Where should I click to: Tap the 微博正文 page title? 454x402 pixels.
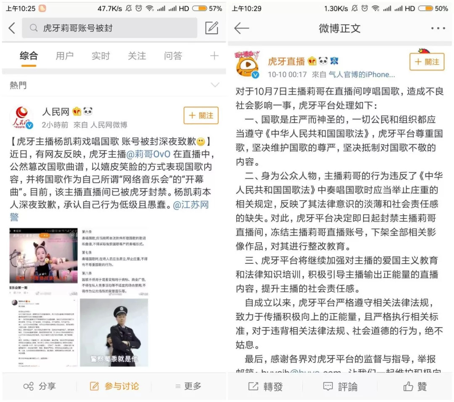pyautogui.click(x=339, y=29)
